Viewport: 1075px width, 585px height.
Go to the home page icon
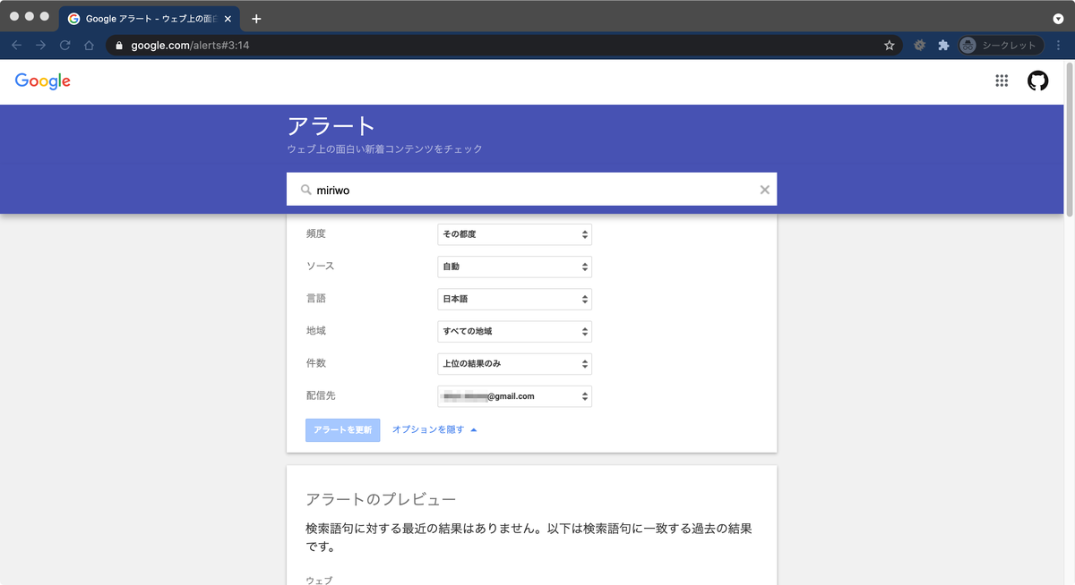[x=89, y=45]
